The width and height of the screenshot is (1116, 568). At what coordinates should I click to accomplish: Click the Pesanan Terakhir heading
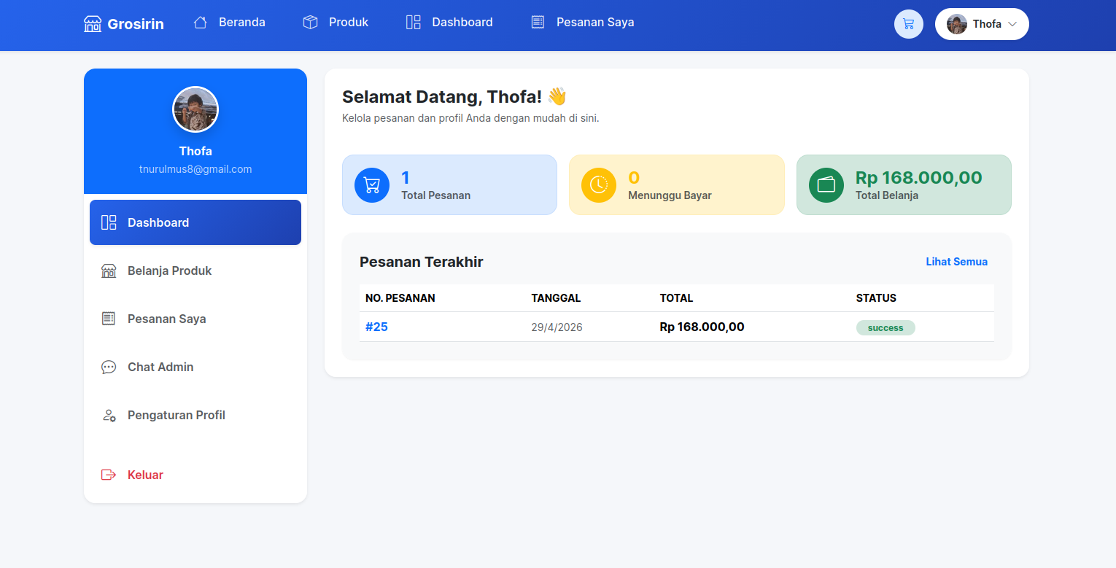coord(422,262)
